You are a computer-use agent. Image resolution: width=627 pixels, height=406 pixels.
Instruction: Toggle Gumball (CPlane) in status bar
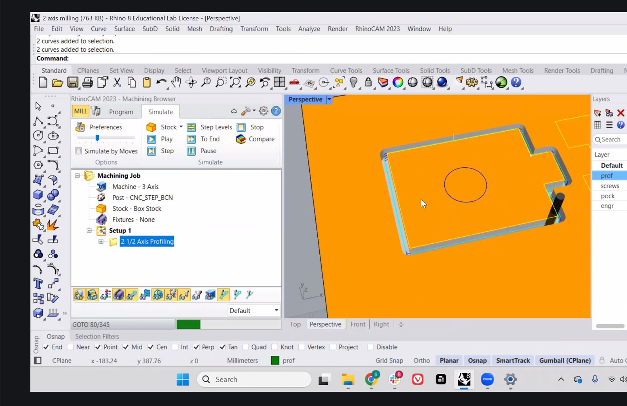tap(565, 361)
